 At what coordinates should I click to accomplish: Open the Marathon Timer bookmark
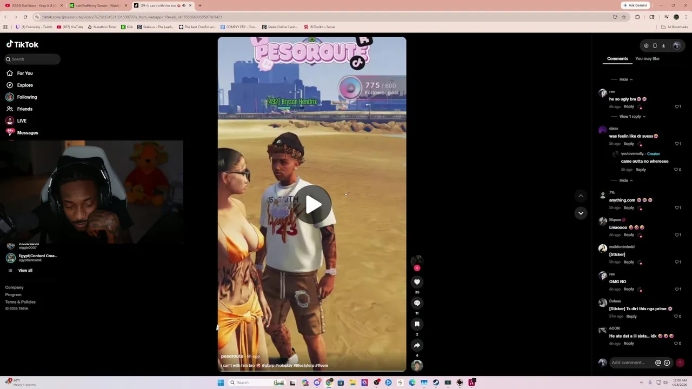(x=102, y=27)
